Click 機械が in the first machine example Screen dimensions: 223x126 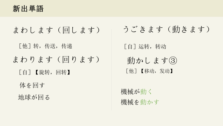130,92
